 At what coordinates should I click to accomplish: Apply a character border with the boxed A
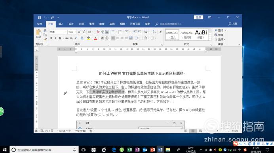click(x=107, y=32)
